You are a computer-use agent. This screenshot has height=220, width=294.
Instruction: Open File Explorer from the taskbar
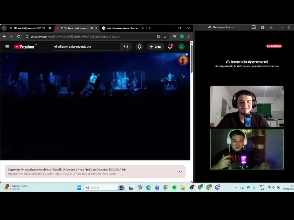(x=183, y=187)
